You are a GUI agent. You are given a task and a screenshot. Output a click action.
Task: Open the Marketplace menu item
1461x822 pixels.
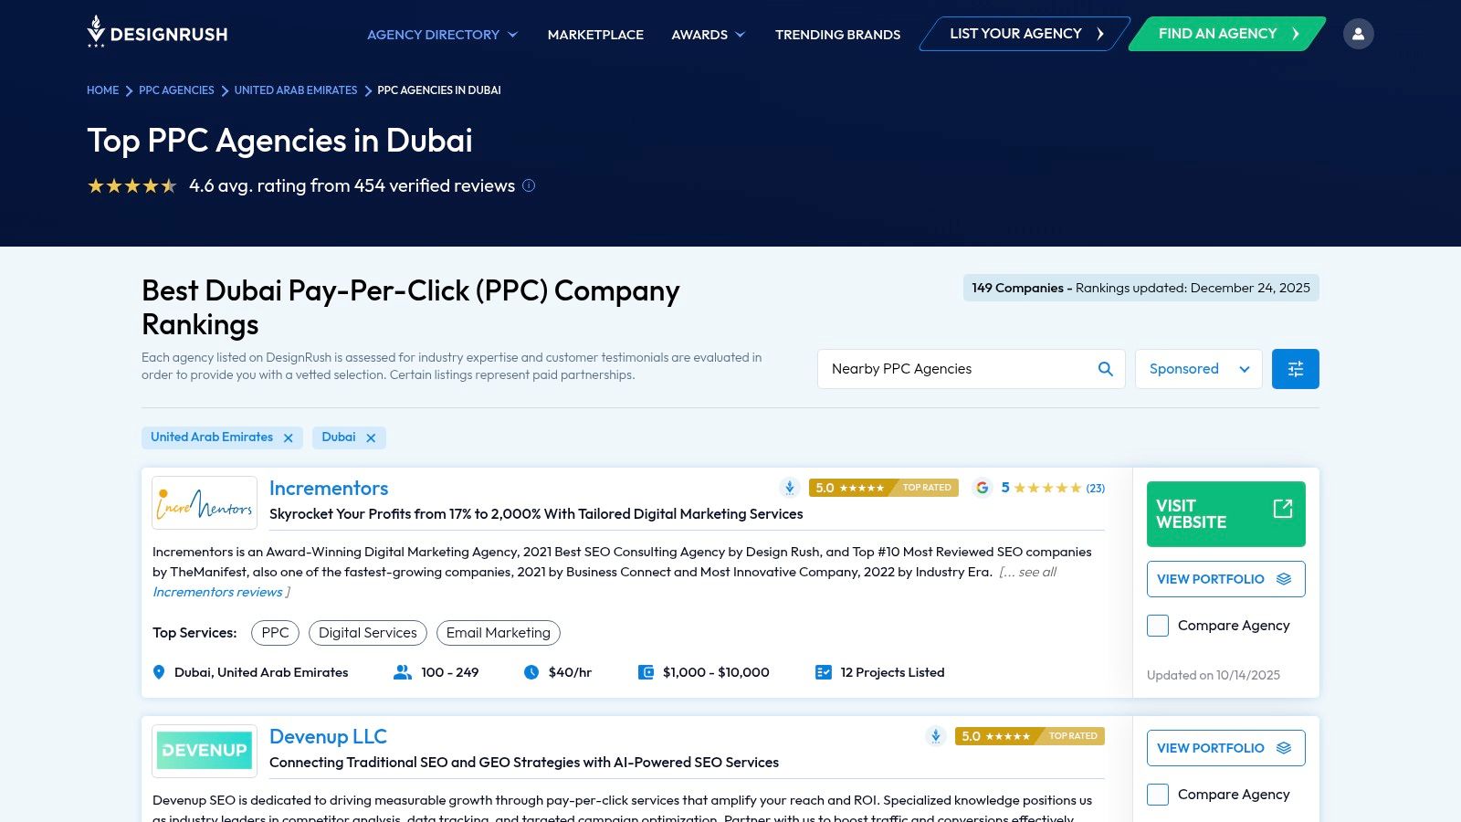594,34
